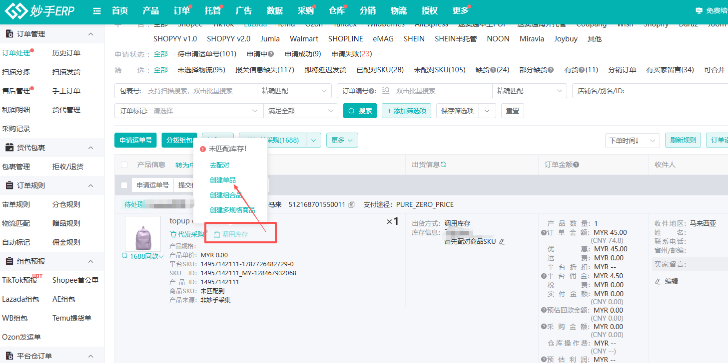The width and height of the screenshot is (728, 363).
Task: Click the help icon next to 订单金额 header
Action: point(576,165)
